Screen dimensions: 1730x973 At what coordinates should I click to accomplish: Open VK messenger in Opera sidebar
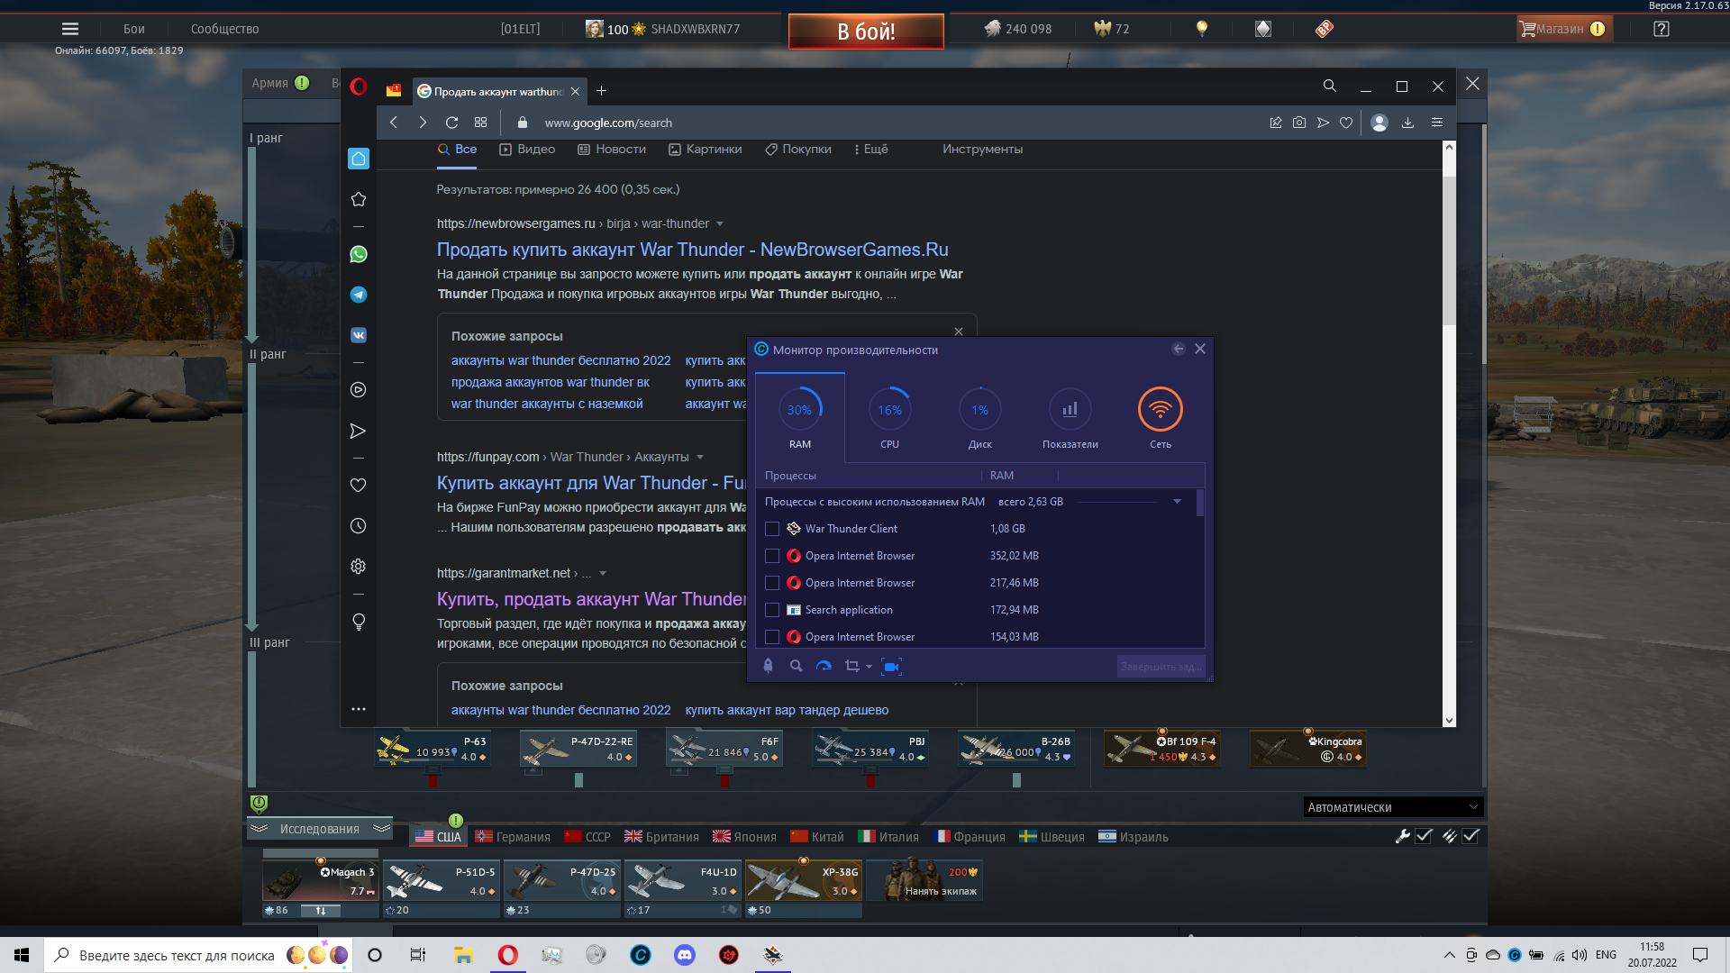(x=359, y=335)
